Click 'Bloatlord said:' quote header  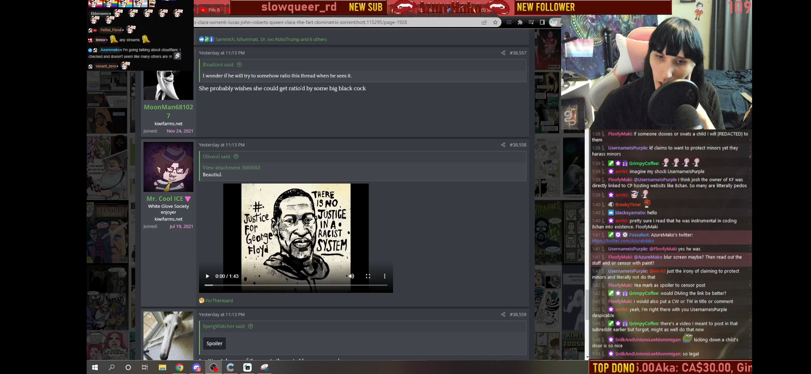[218, 65]
